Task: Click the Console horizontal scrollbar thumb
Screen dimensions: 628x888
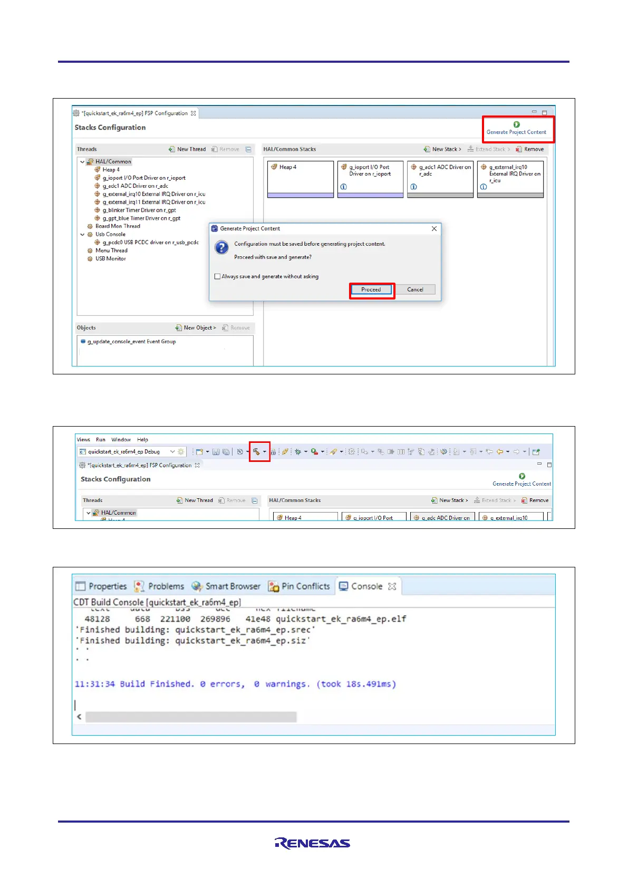Action: click(x=191, y=717)
